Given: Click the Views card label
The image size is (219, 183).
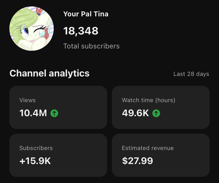Looking at the screenshot, I should 27,100.
